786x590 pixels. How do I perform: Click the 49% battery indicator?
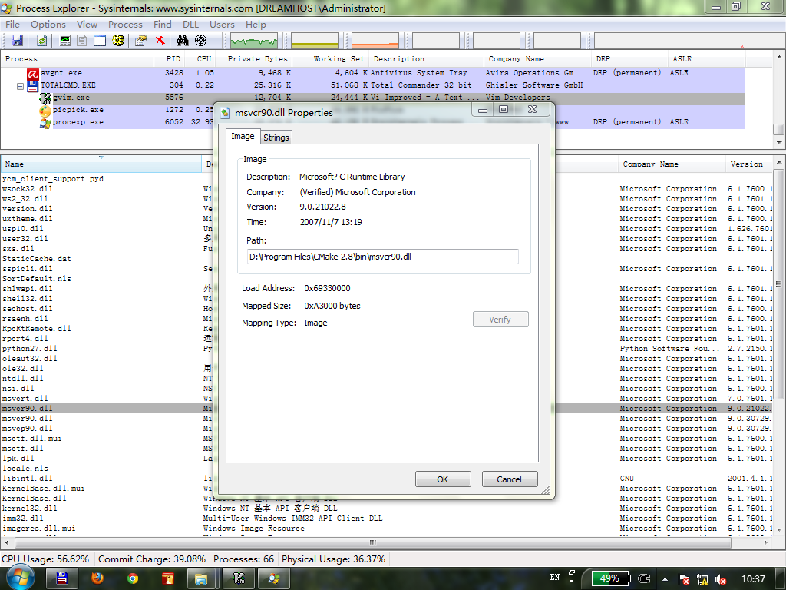point(609,578)
